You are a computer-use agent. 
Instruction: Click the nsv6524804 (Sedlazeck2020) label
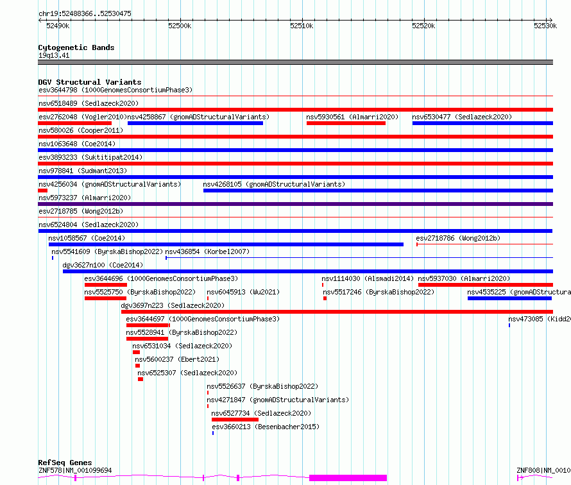point(89,225)
